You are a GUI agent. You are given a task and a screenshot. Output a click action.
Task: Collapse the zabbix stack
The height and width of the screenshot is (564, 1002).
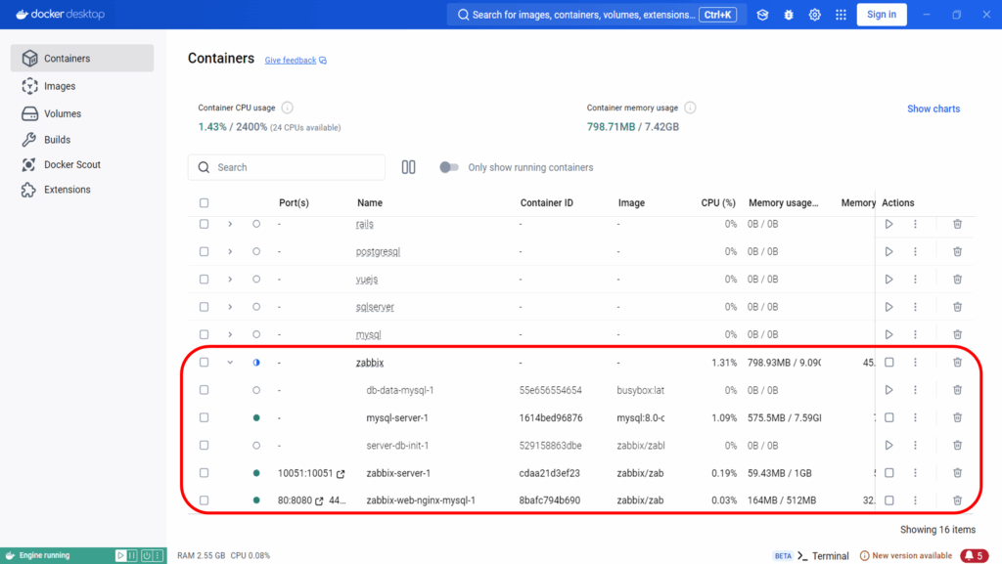click(230, 363)
